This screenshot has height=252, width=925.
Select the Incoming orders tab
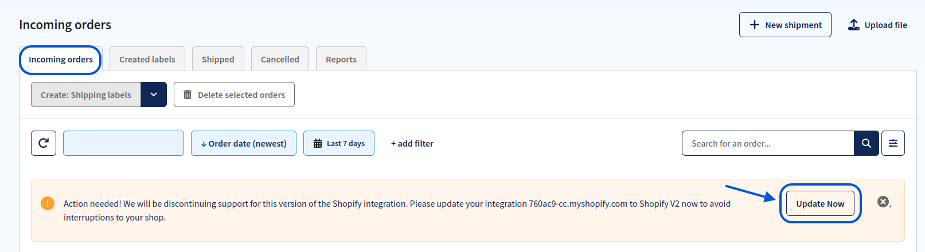tap(61, 60)
